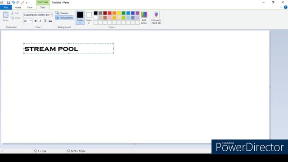Click the Cut button
288x162 pixels.
[x=15, y=13]
